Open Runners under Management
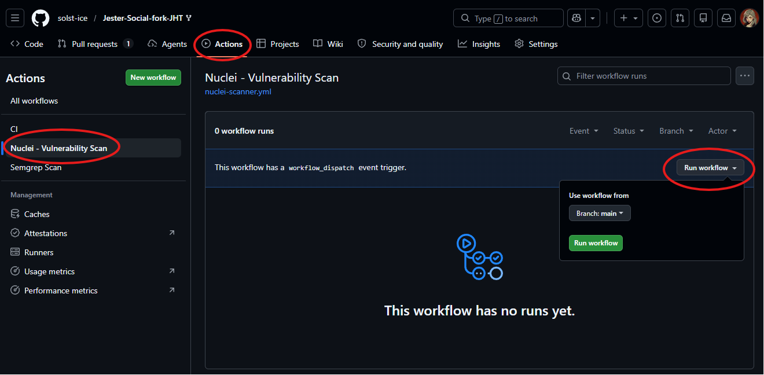The width and height of the screenshot is (764, 375). tap(93, 252)
